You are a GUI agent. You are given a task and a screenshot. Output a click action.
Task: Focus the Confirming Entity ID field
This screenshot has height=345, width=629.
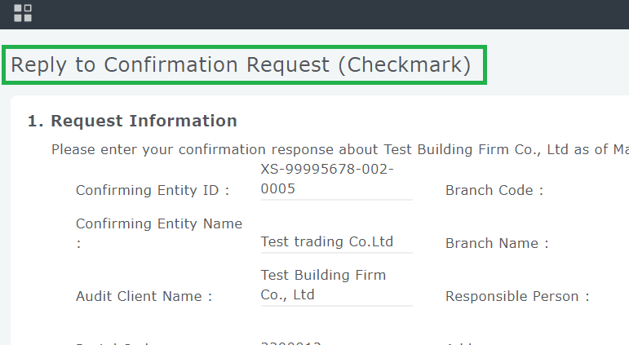click(x=336, y=179)
